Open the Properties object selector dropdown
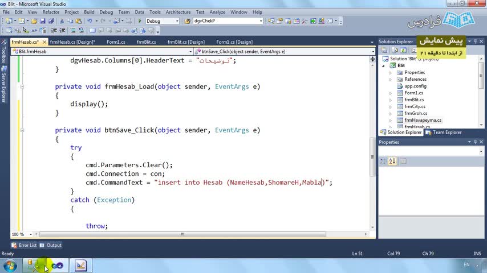 tap(481, 151)
